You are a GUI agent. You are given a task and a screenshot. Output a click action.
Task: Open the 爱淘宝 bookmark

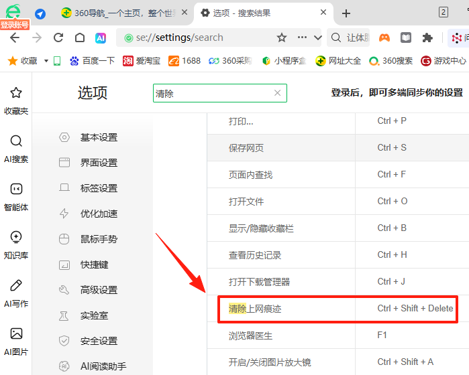142,61
